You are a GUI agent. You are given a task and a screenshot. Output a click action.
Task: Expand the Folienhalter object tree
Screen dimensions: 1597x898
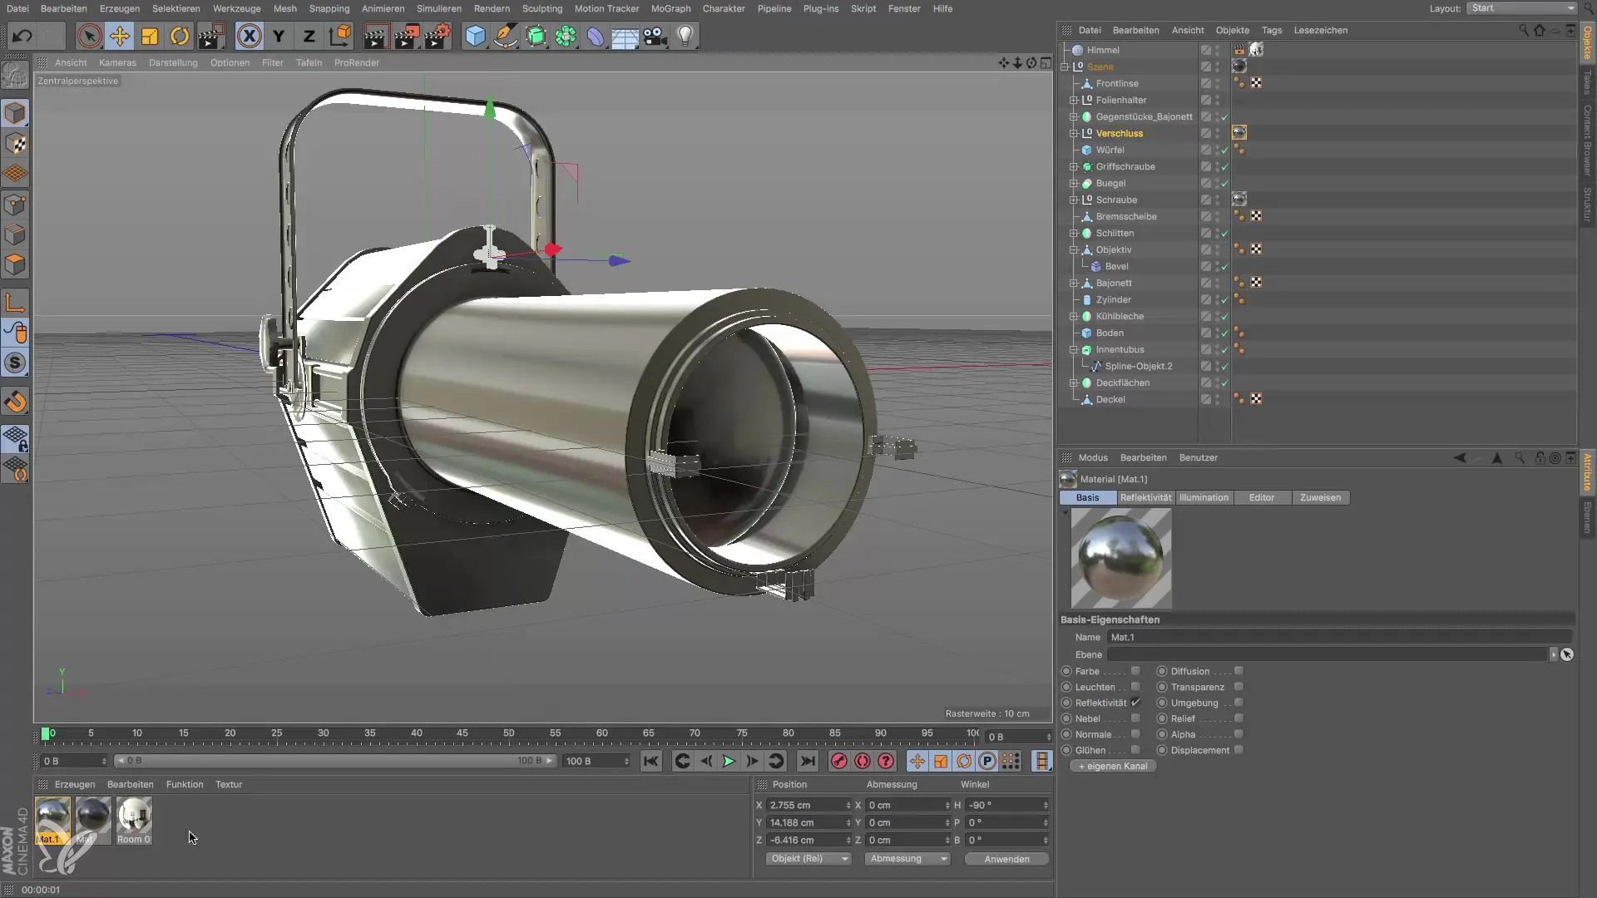pos(1074,100)
